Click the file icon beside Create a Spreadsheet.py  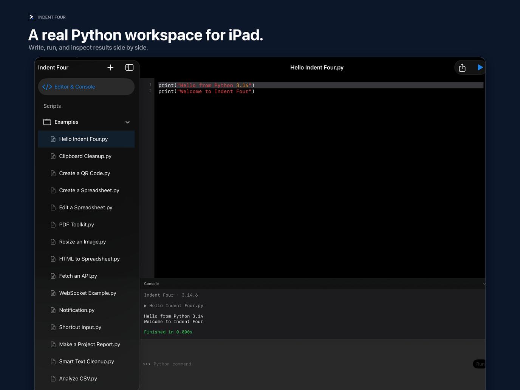(x=53, y=190)
